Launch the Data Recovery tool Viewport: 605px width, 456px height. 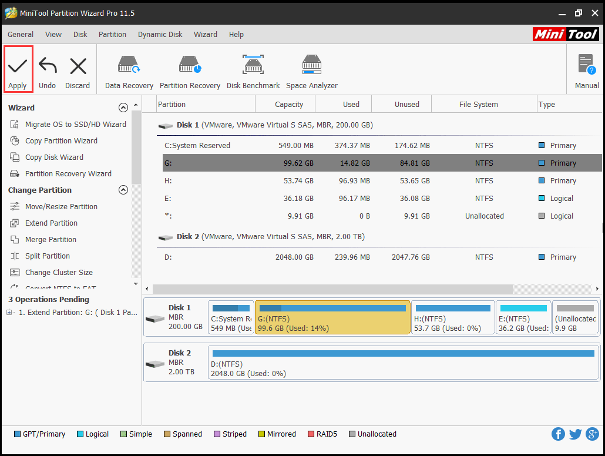point(129,66)
